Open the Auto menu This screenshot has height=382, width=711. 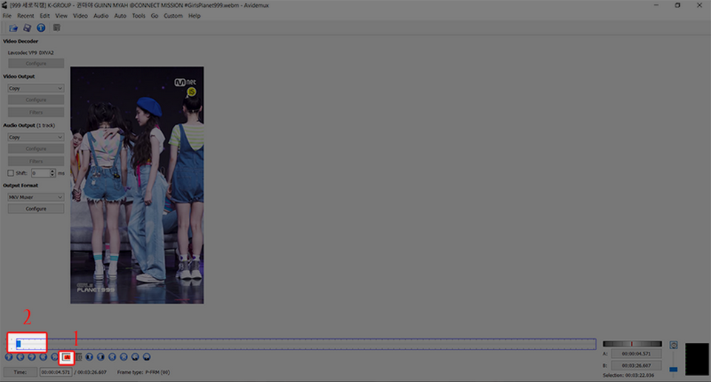click(x=120, y=16)
